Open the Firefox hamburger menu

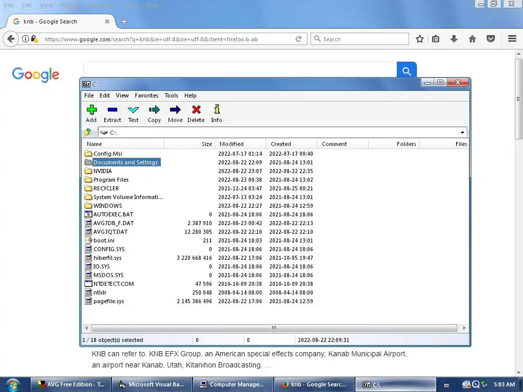click(x=512, y=39)
